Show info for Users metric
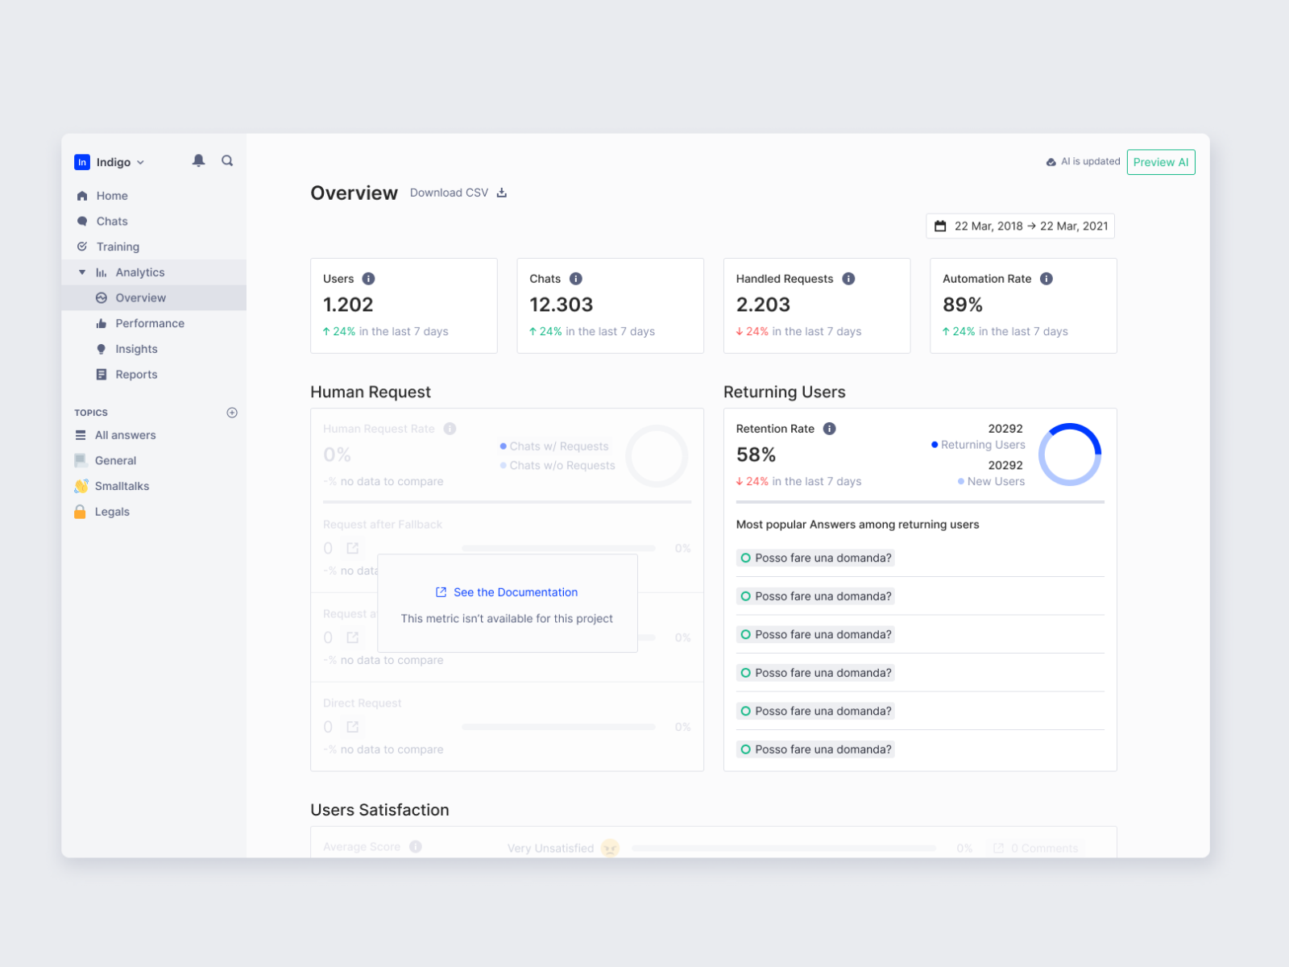Screen dimensions: 1289x967 (368, 279)
